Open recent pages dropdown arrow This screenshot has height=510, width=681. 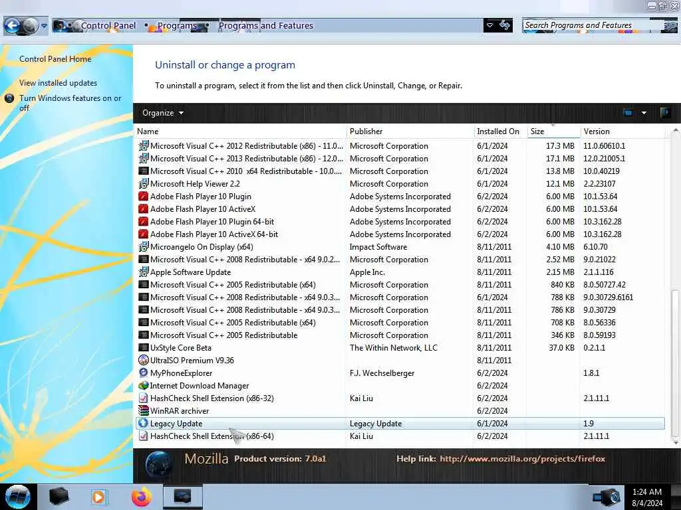click(x=44, y=26)
